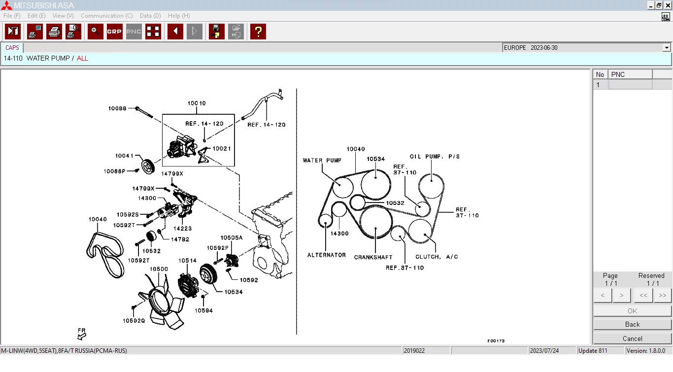
Task: Switch to the CAPS tab
Action: (12, 47)
